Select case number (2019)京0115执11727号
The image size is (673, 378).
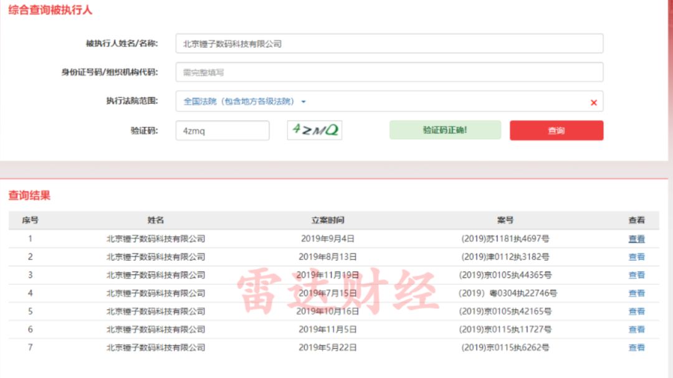point(505,329)
